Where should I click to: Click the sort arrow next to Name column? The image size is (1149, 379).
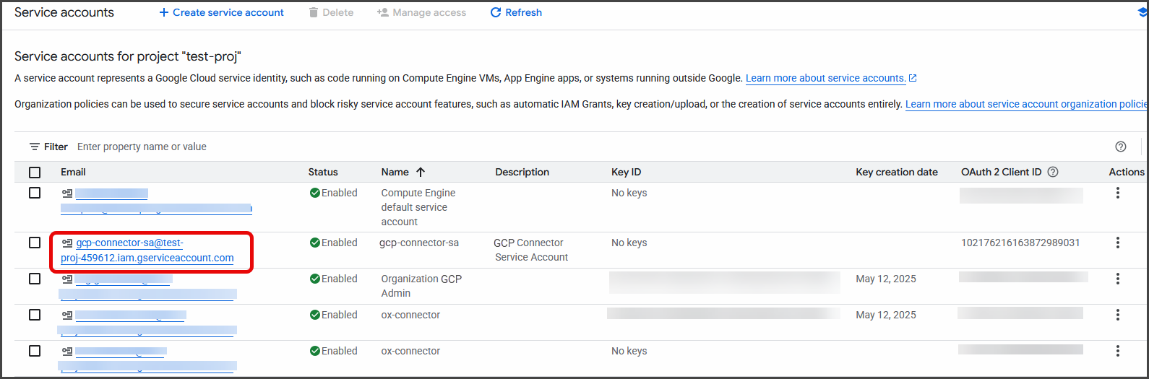[421, 172]
